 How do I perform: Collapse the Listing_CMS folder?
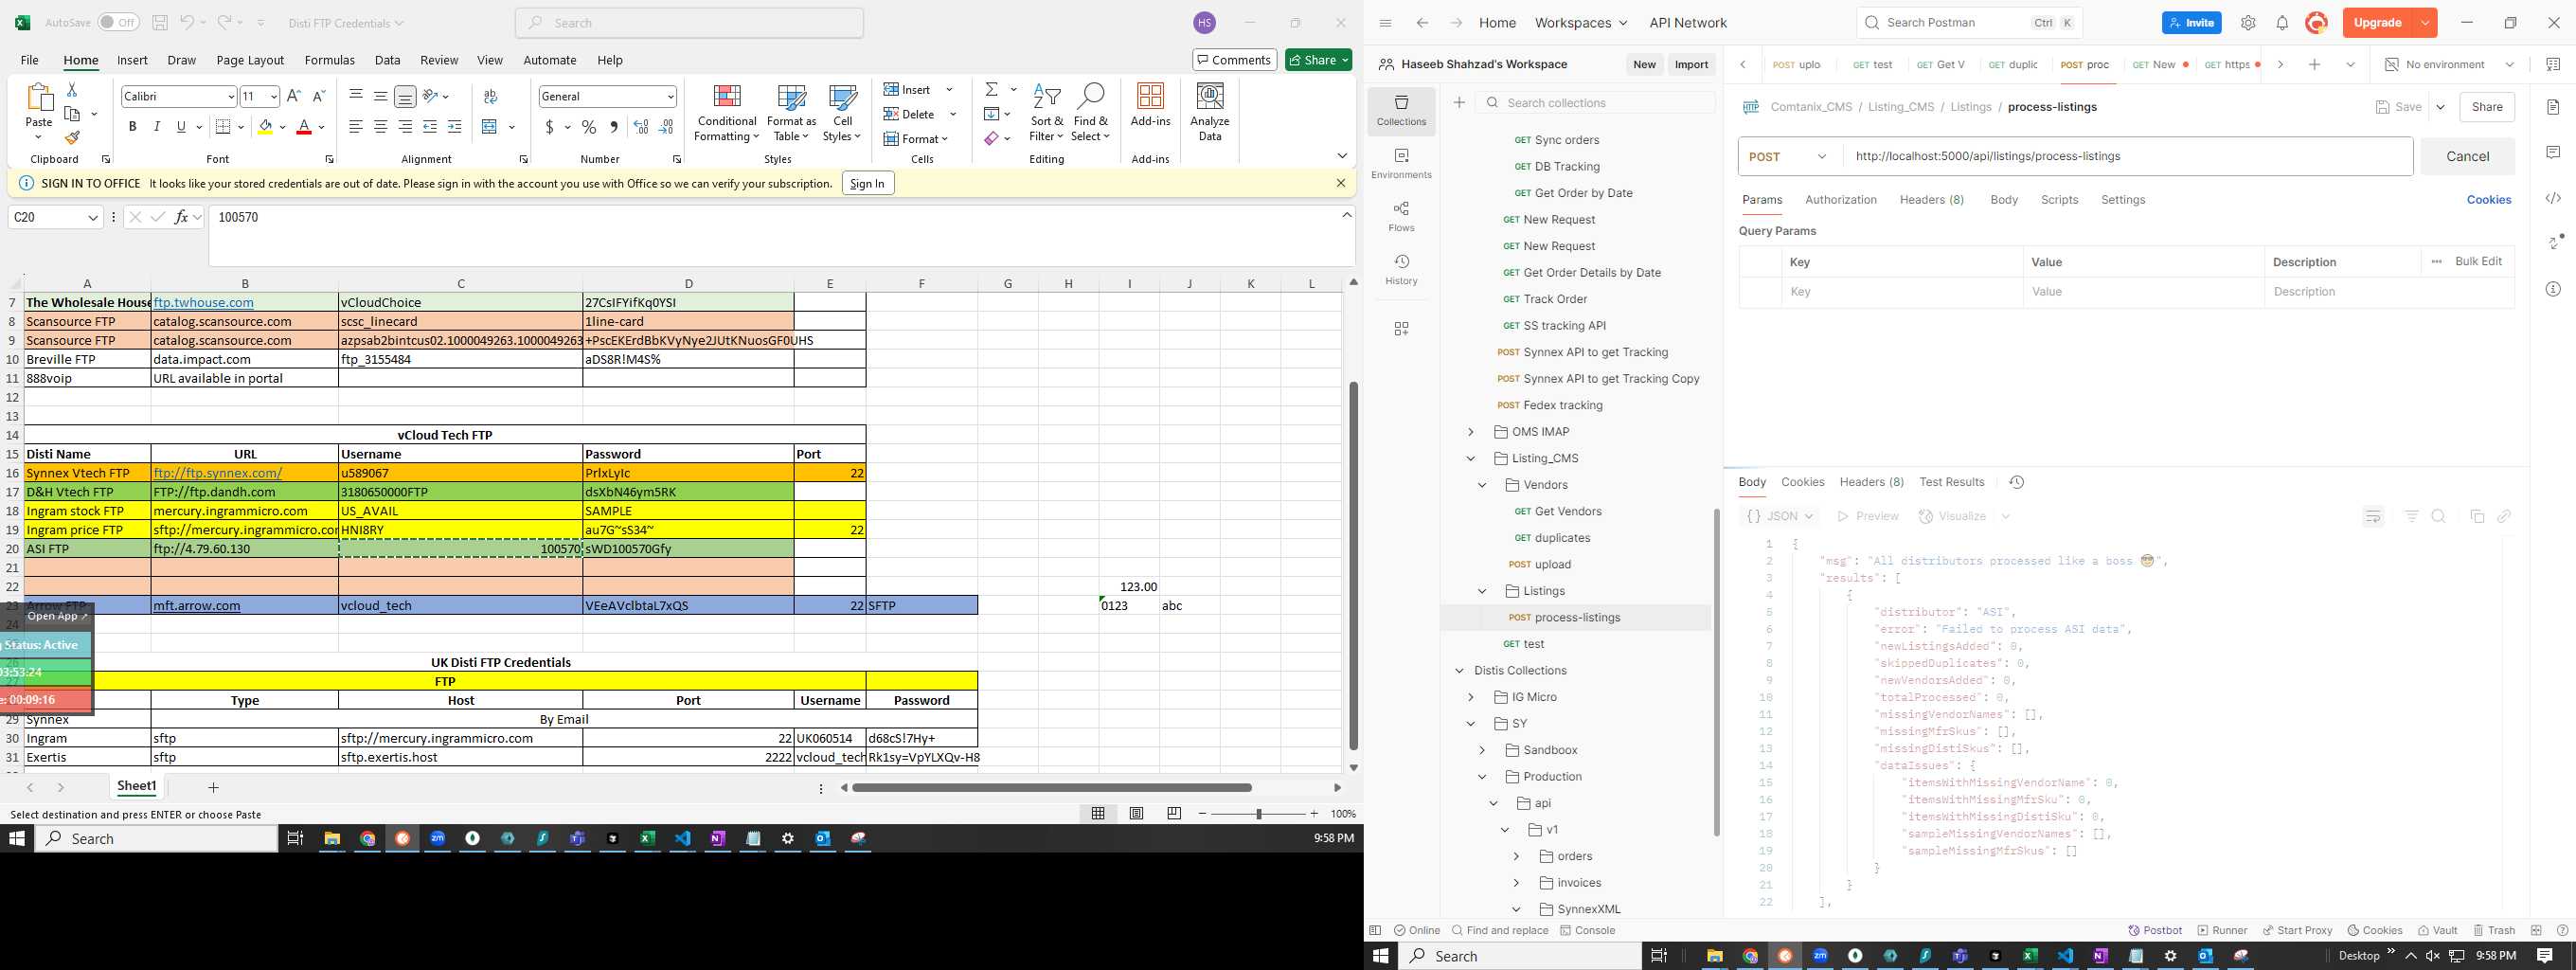1470,458
